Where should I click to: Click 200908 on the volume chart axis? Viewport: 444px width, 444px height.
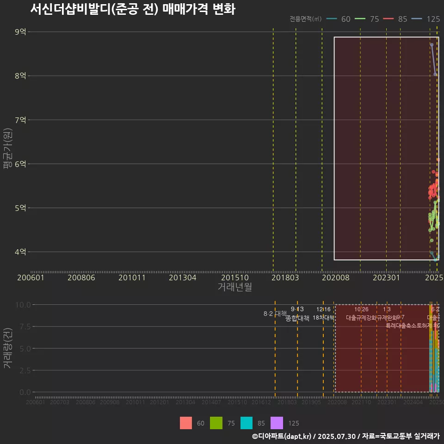point(110,402)
